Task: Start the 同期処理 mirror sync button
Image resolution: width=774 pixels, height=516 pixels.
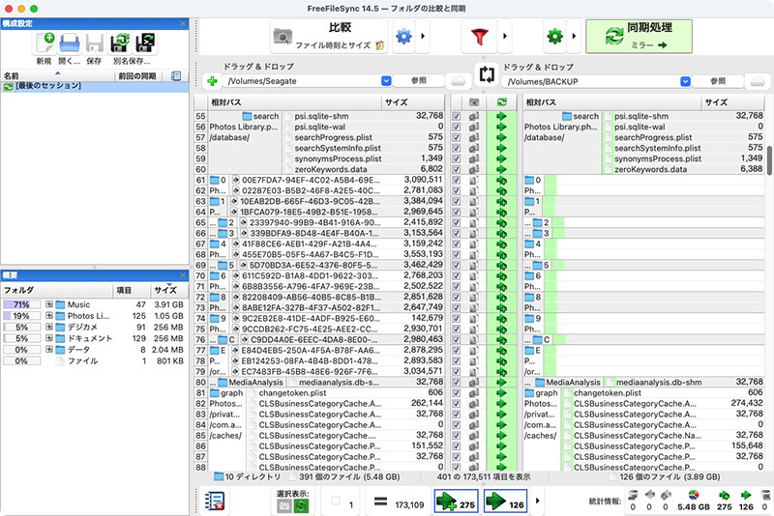Action: (638, 36)
